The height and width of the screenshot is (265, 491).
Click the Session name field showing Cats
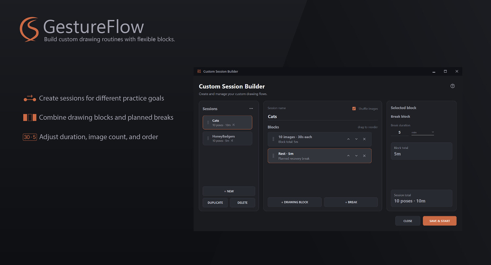(322, 117)
